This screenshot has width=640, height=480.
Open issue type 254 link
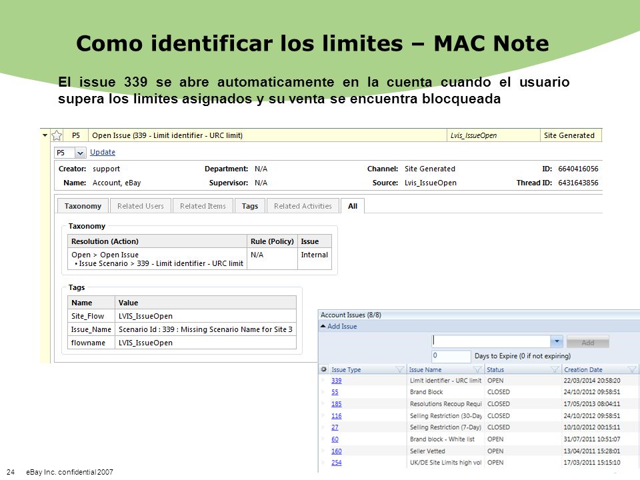pyautogui.click(x=336, y=463)
